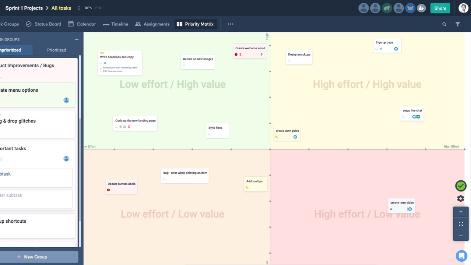Switch to the Prioritized toggle

click(56, 50)
